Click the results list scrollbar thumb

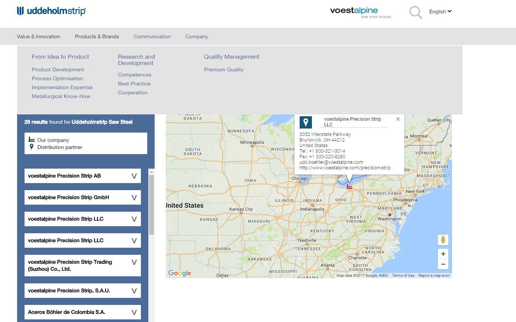[x=151, y=204]
